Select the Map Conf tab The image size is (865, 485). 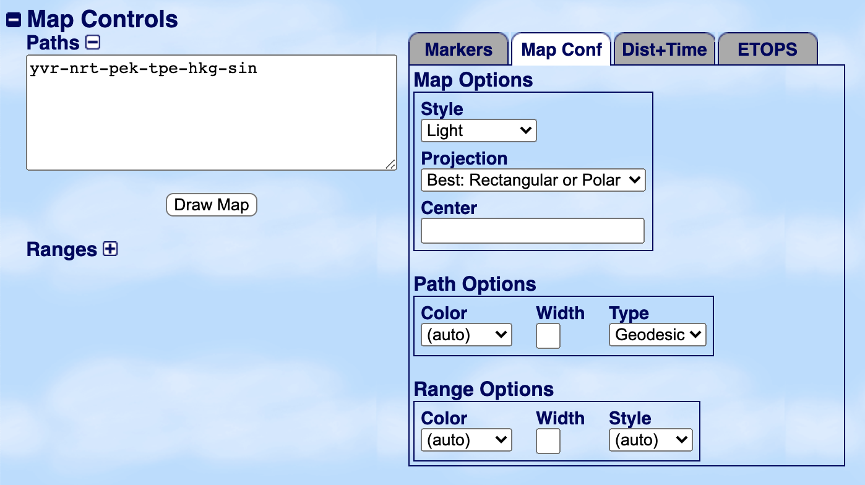click(561, 50)
